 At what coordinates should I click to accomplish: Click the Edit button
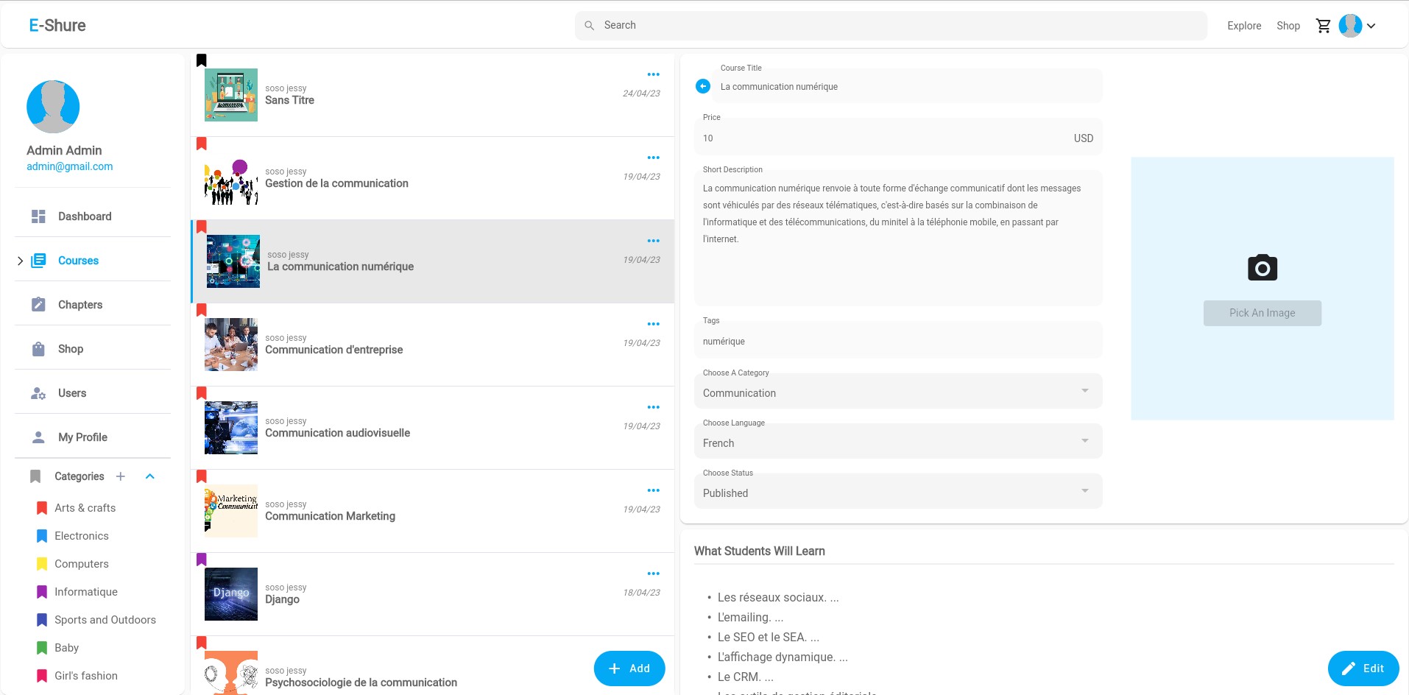click(1363, 668)
